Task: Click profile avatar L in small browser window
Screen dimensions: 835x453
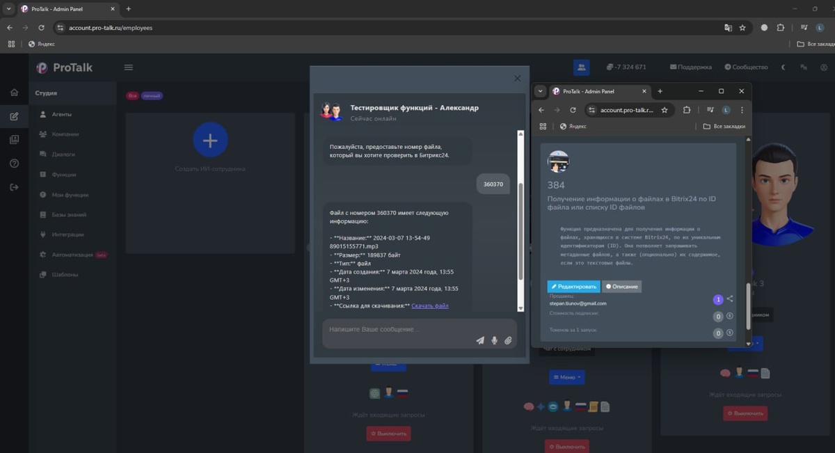Action: [726, 110]
